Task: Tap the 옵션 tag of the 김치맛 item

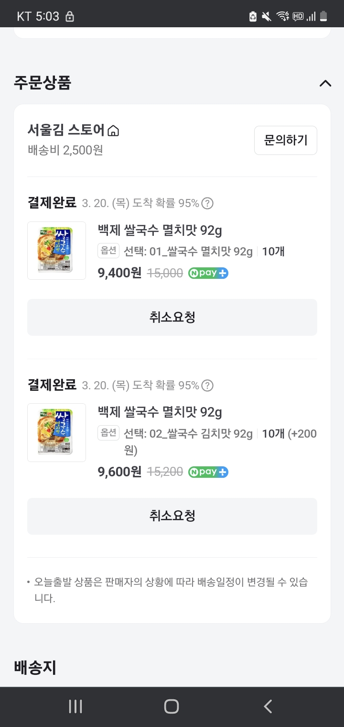Action: (x=108, y=433)
